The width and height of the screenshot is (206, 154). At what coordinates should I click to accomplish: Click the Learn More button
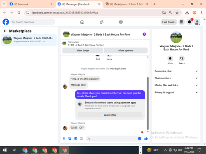coord(110,115)
